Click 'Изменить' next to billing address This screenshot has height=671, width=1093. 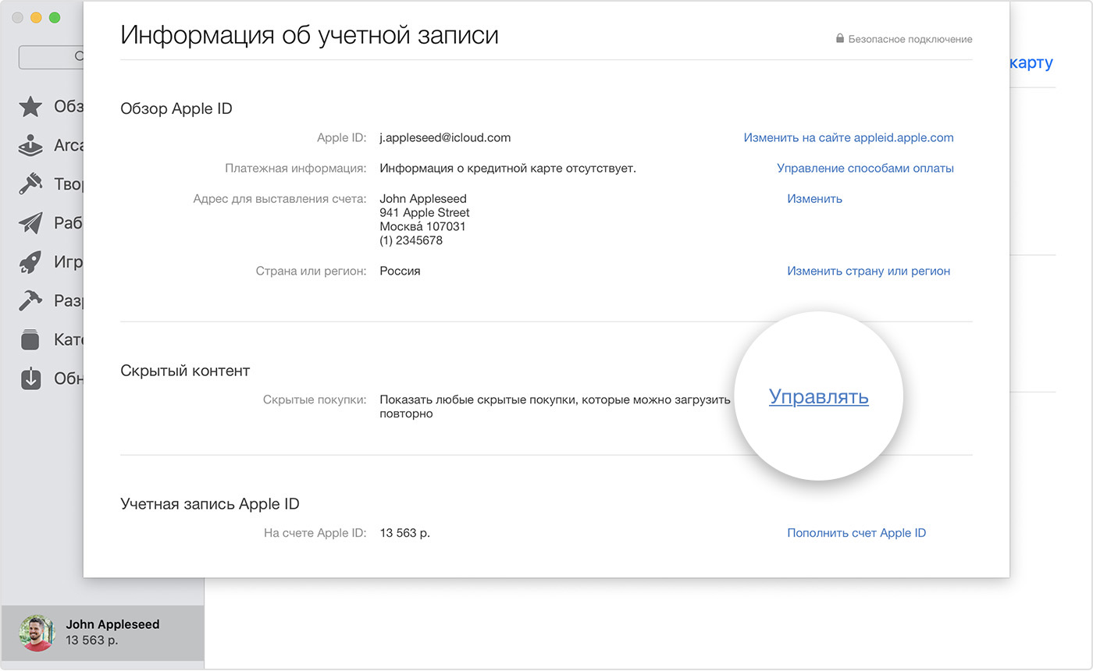(x=814, y=198)
